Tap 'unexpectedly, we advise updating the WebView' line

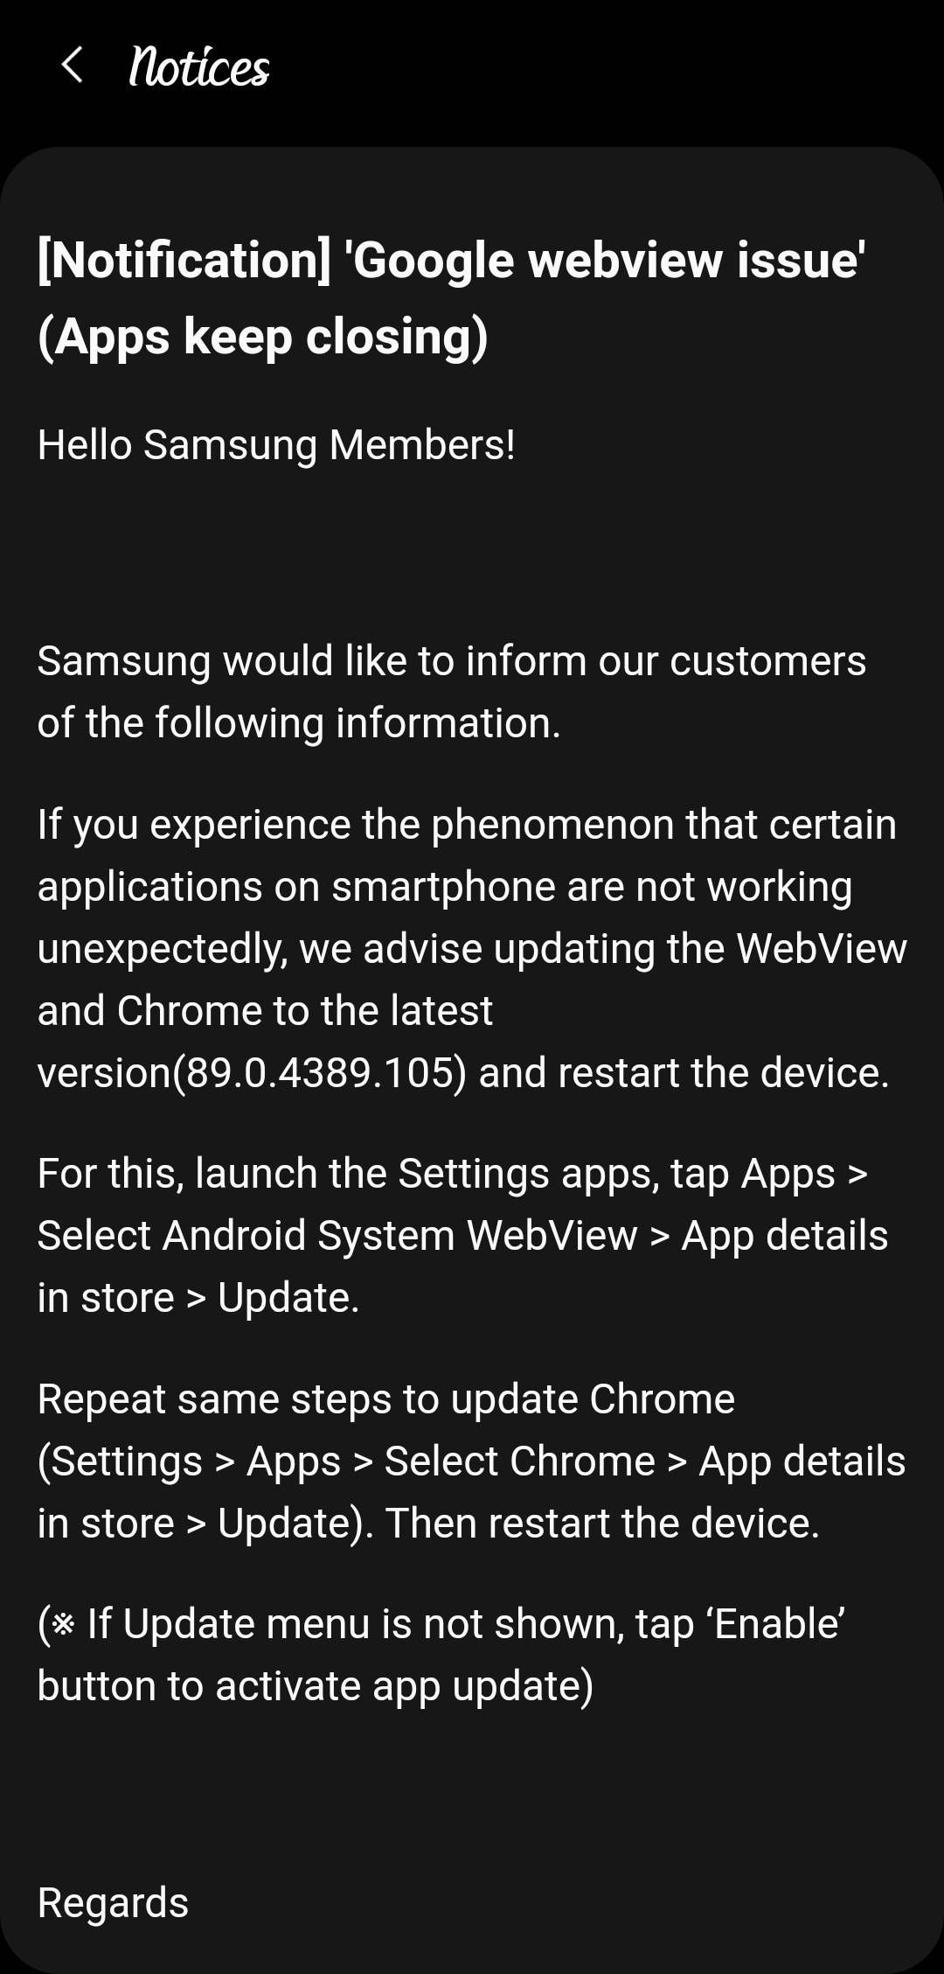pyautogui.click(x=472, y=948)
